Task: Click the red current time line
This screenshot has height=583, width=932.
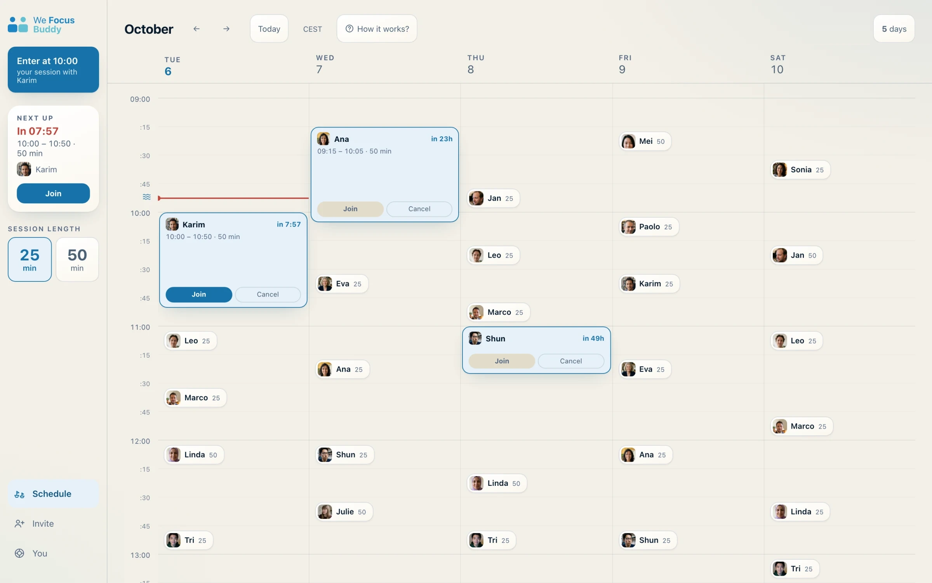Action: [x=233, y=198]
